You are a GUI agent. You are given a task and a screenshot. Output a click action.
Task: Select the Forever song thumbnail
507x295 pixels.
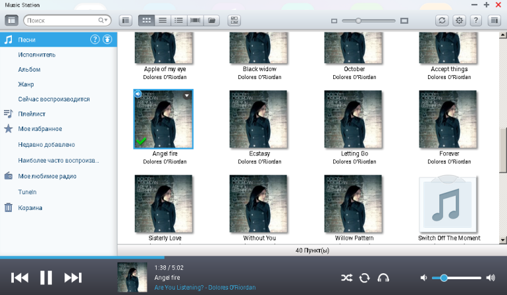click(x=448, y=119)
